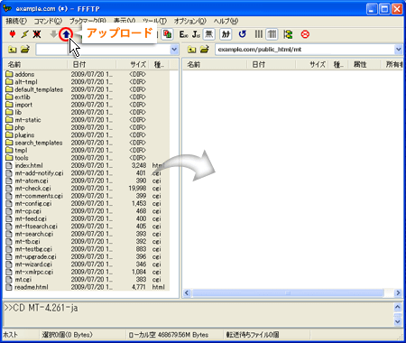Select the mt-search.cgi file

point(30,234)
